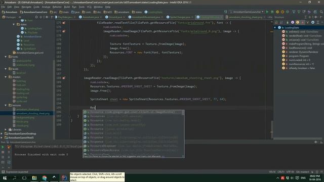Toggle show properties filter in Structure
The image size is (324, 182).
point(293,22)
